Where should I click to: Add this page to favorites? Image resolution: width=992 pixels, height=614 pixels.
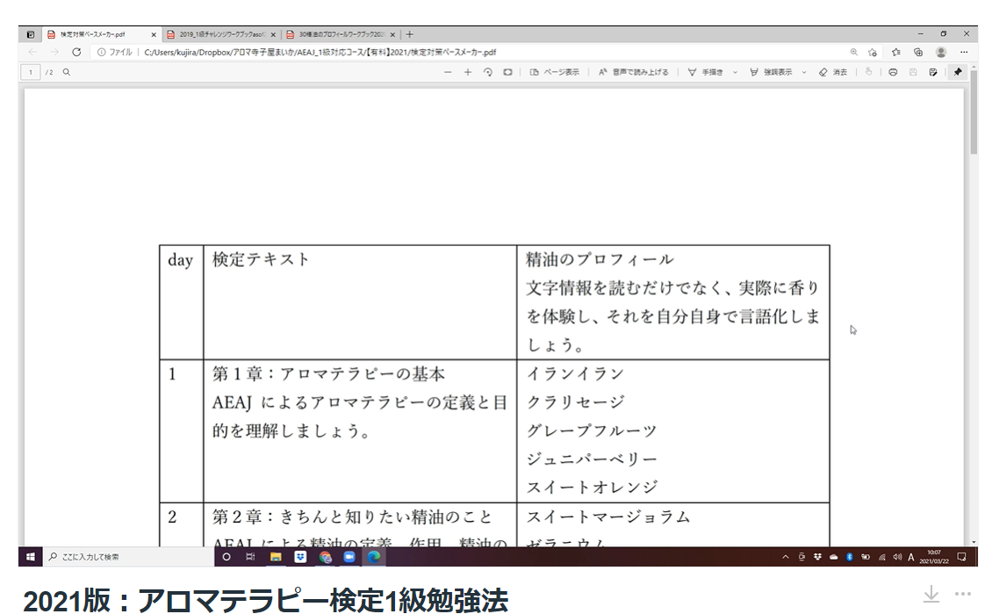point(873,52)
